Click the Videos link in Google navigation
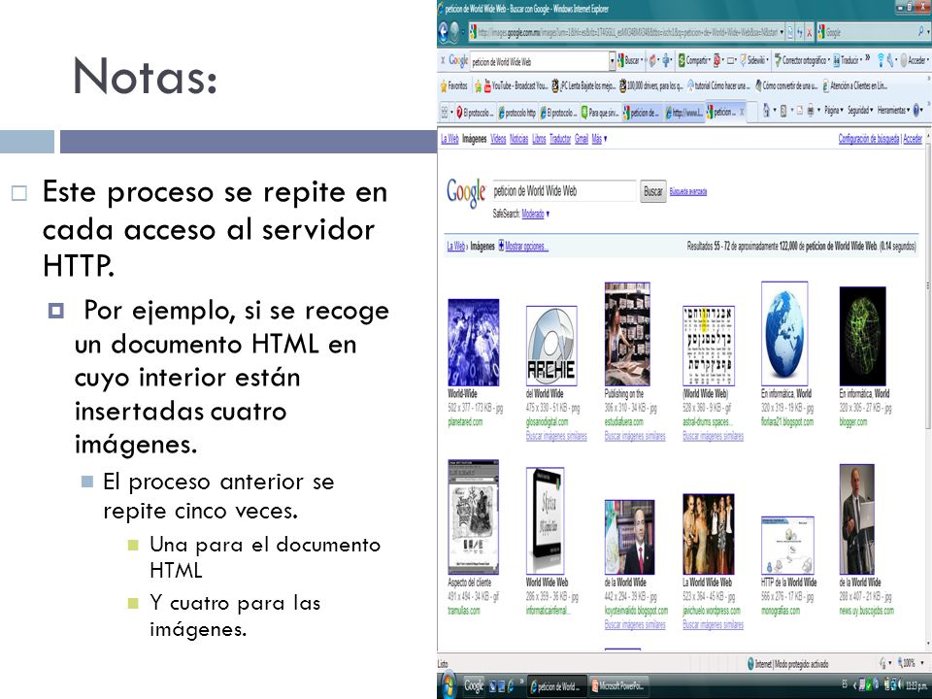 (498, 139)
